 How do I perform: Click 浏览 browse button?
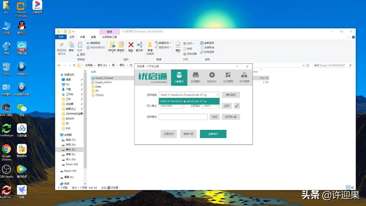pos(215,117)
